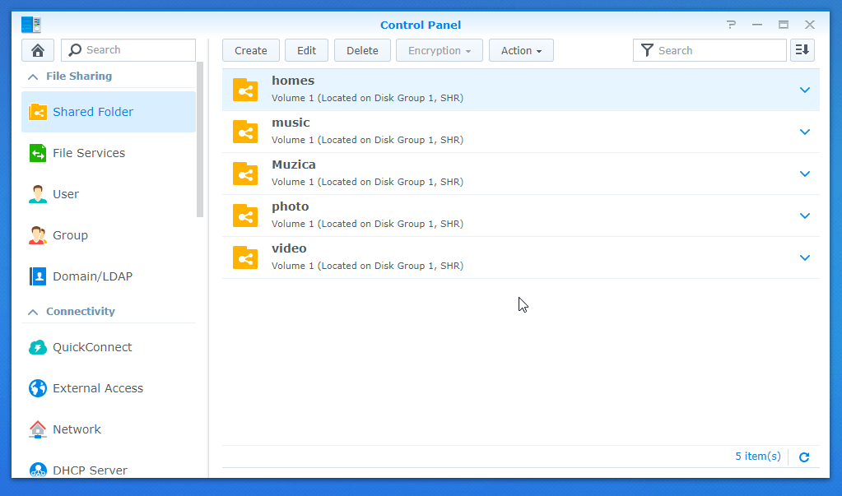Open the Group settings
Image resolution: width=842 pixels, height=496 pixels.
point(70,235)
